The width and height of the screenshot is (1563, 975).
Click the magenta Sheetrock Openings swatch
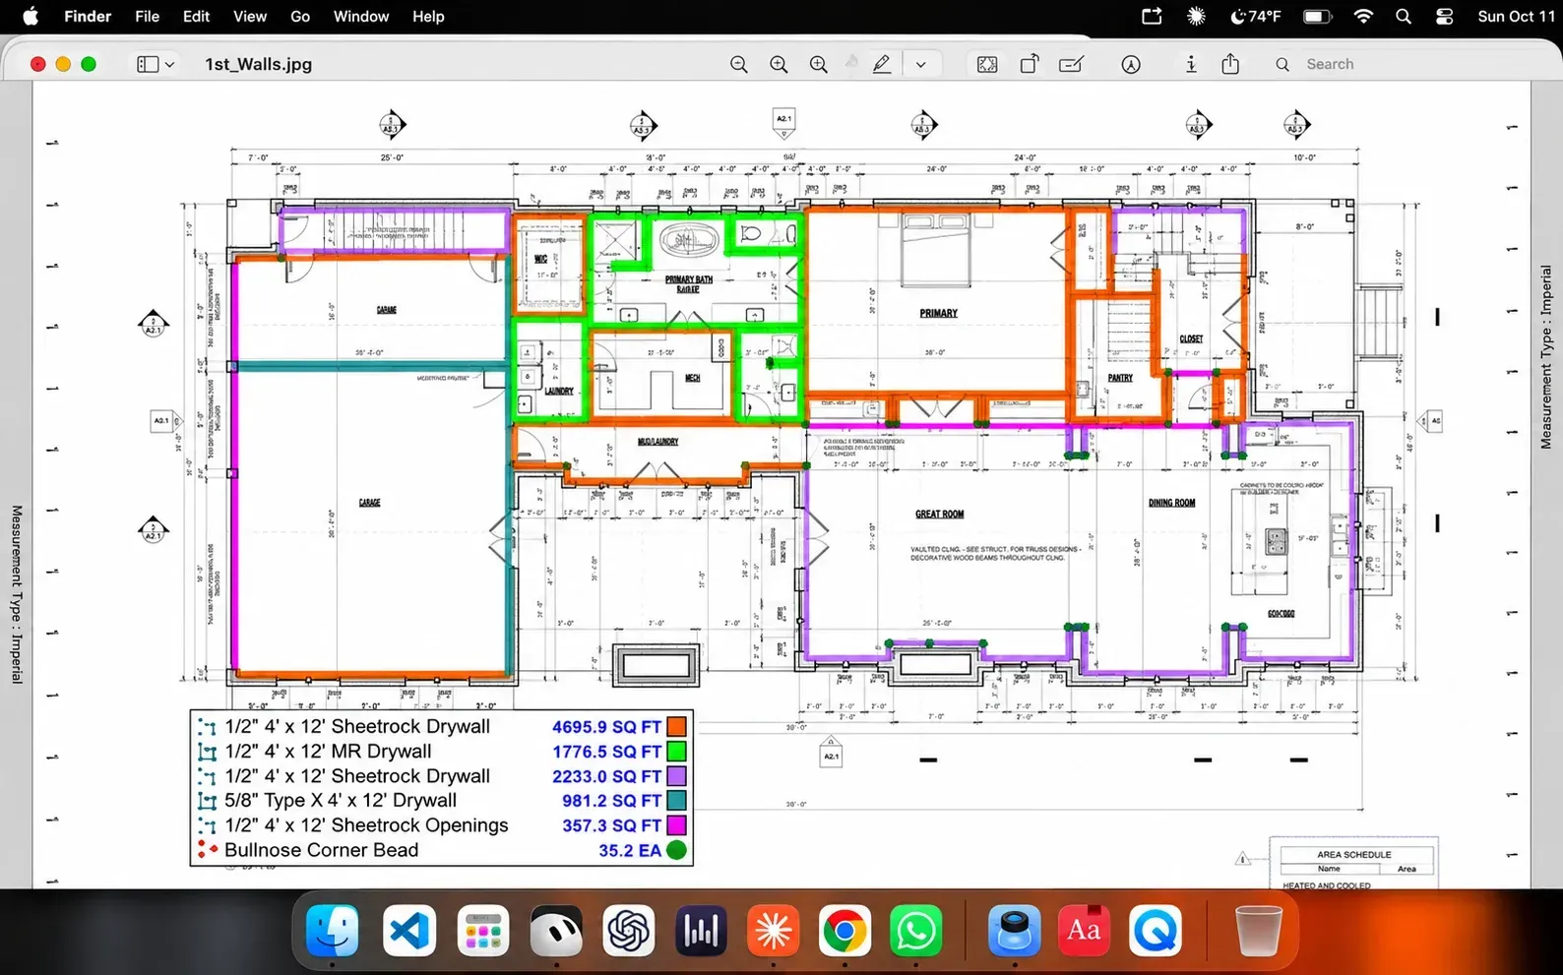(x=677, y=825)
